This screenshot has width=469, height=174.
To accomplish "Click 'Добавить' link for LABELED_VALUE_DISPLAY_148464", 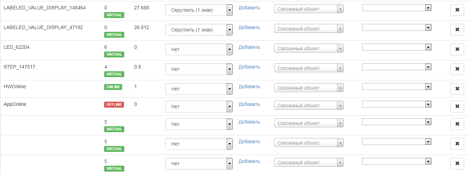I will pyautogui.click(x=249, y=8).
